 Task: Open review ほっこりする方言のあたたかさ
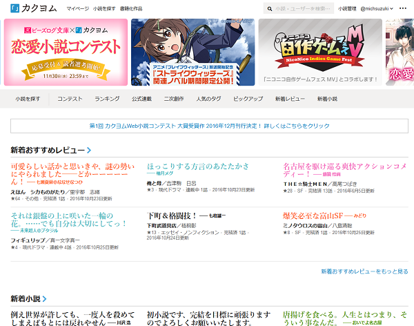tap(198, 166)
